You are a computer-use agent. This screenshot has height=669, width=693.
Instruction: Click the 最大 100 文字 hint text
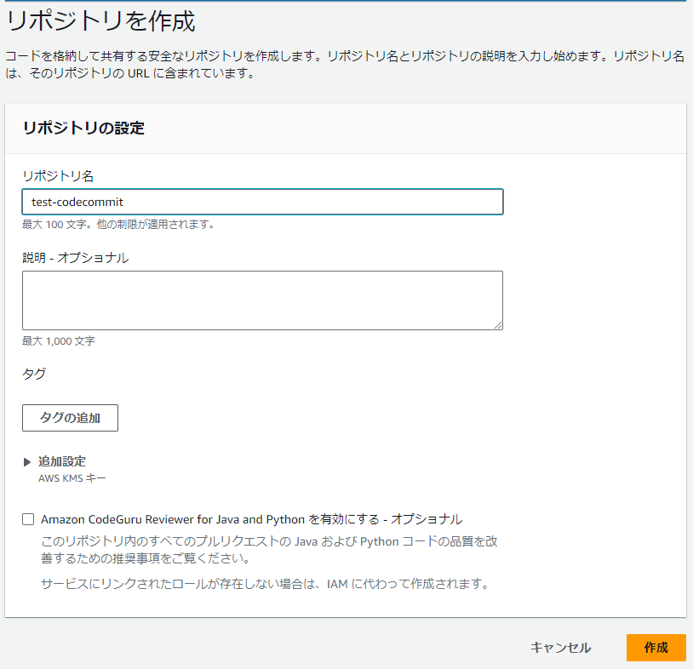(118, 225)
